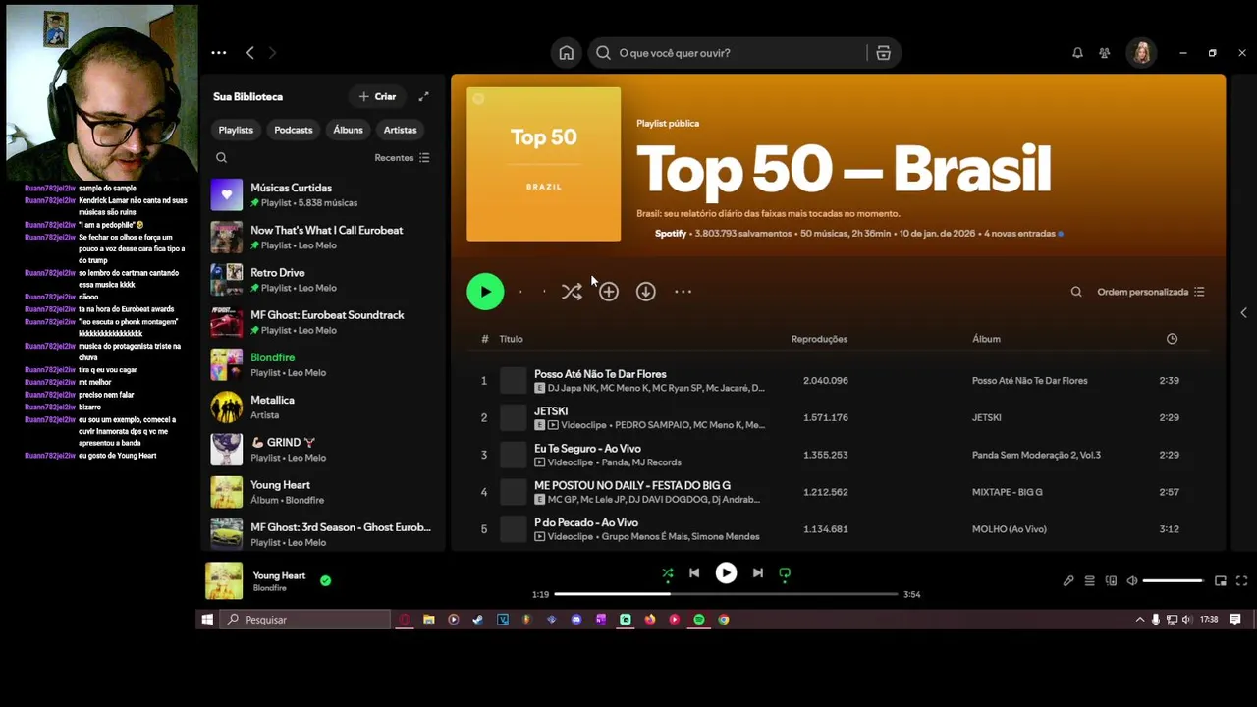Open the Ordem personalizada sort dropdown

1151,292
